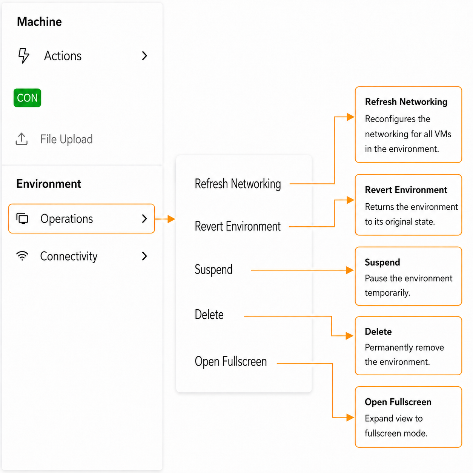The width and height of the screenshot is (473, 473).
Task: Click the File Upload arrow icon
Action: pyautogui.click(x=21, y=139)
